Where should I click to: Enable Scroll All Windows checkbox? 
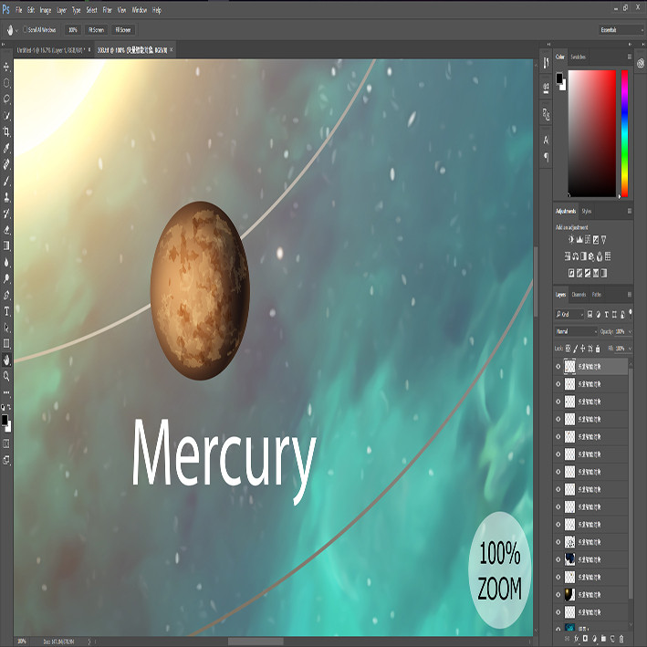(26, 30)
